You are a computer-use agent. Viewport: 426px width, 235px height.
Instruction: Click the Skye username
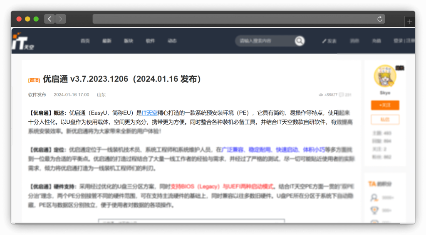[385, 93]
